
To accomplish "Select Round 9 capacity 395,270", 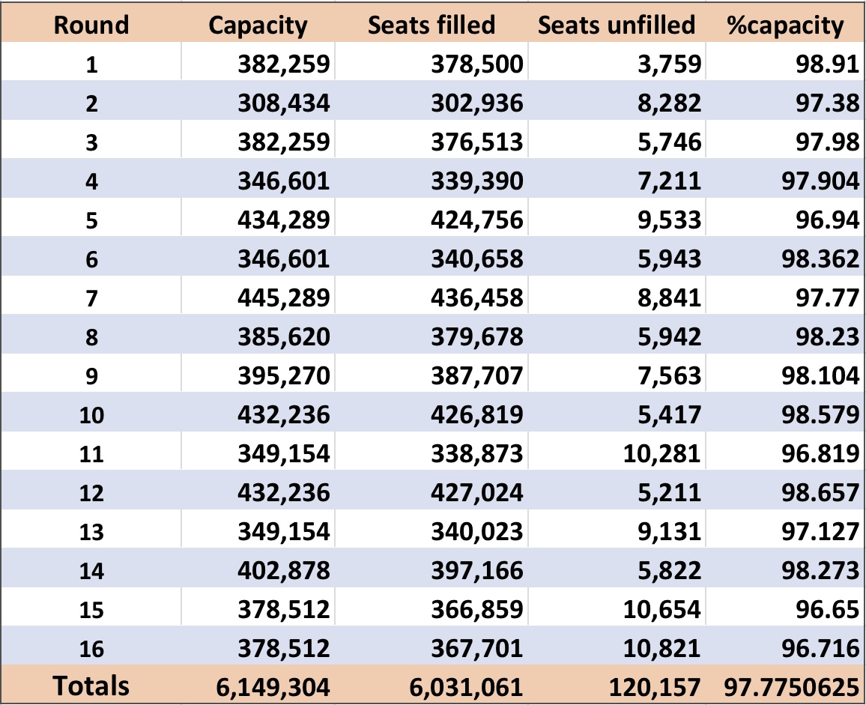I will [x=284, y=375].
